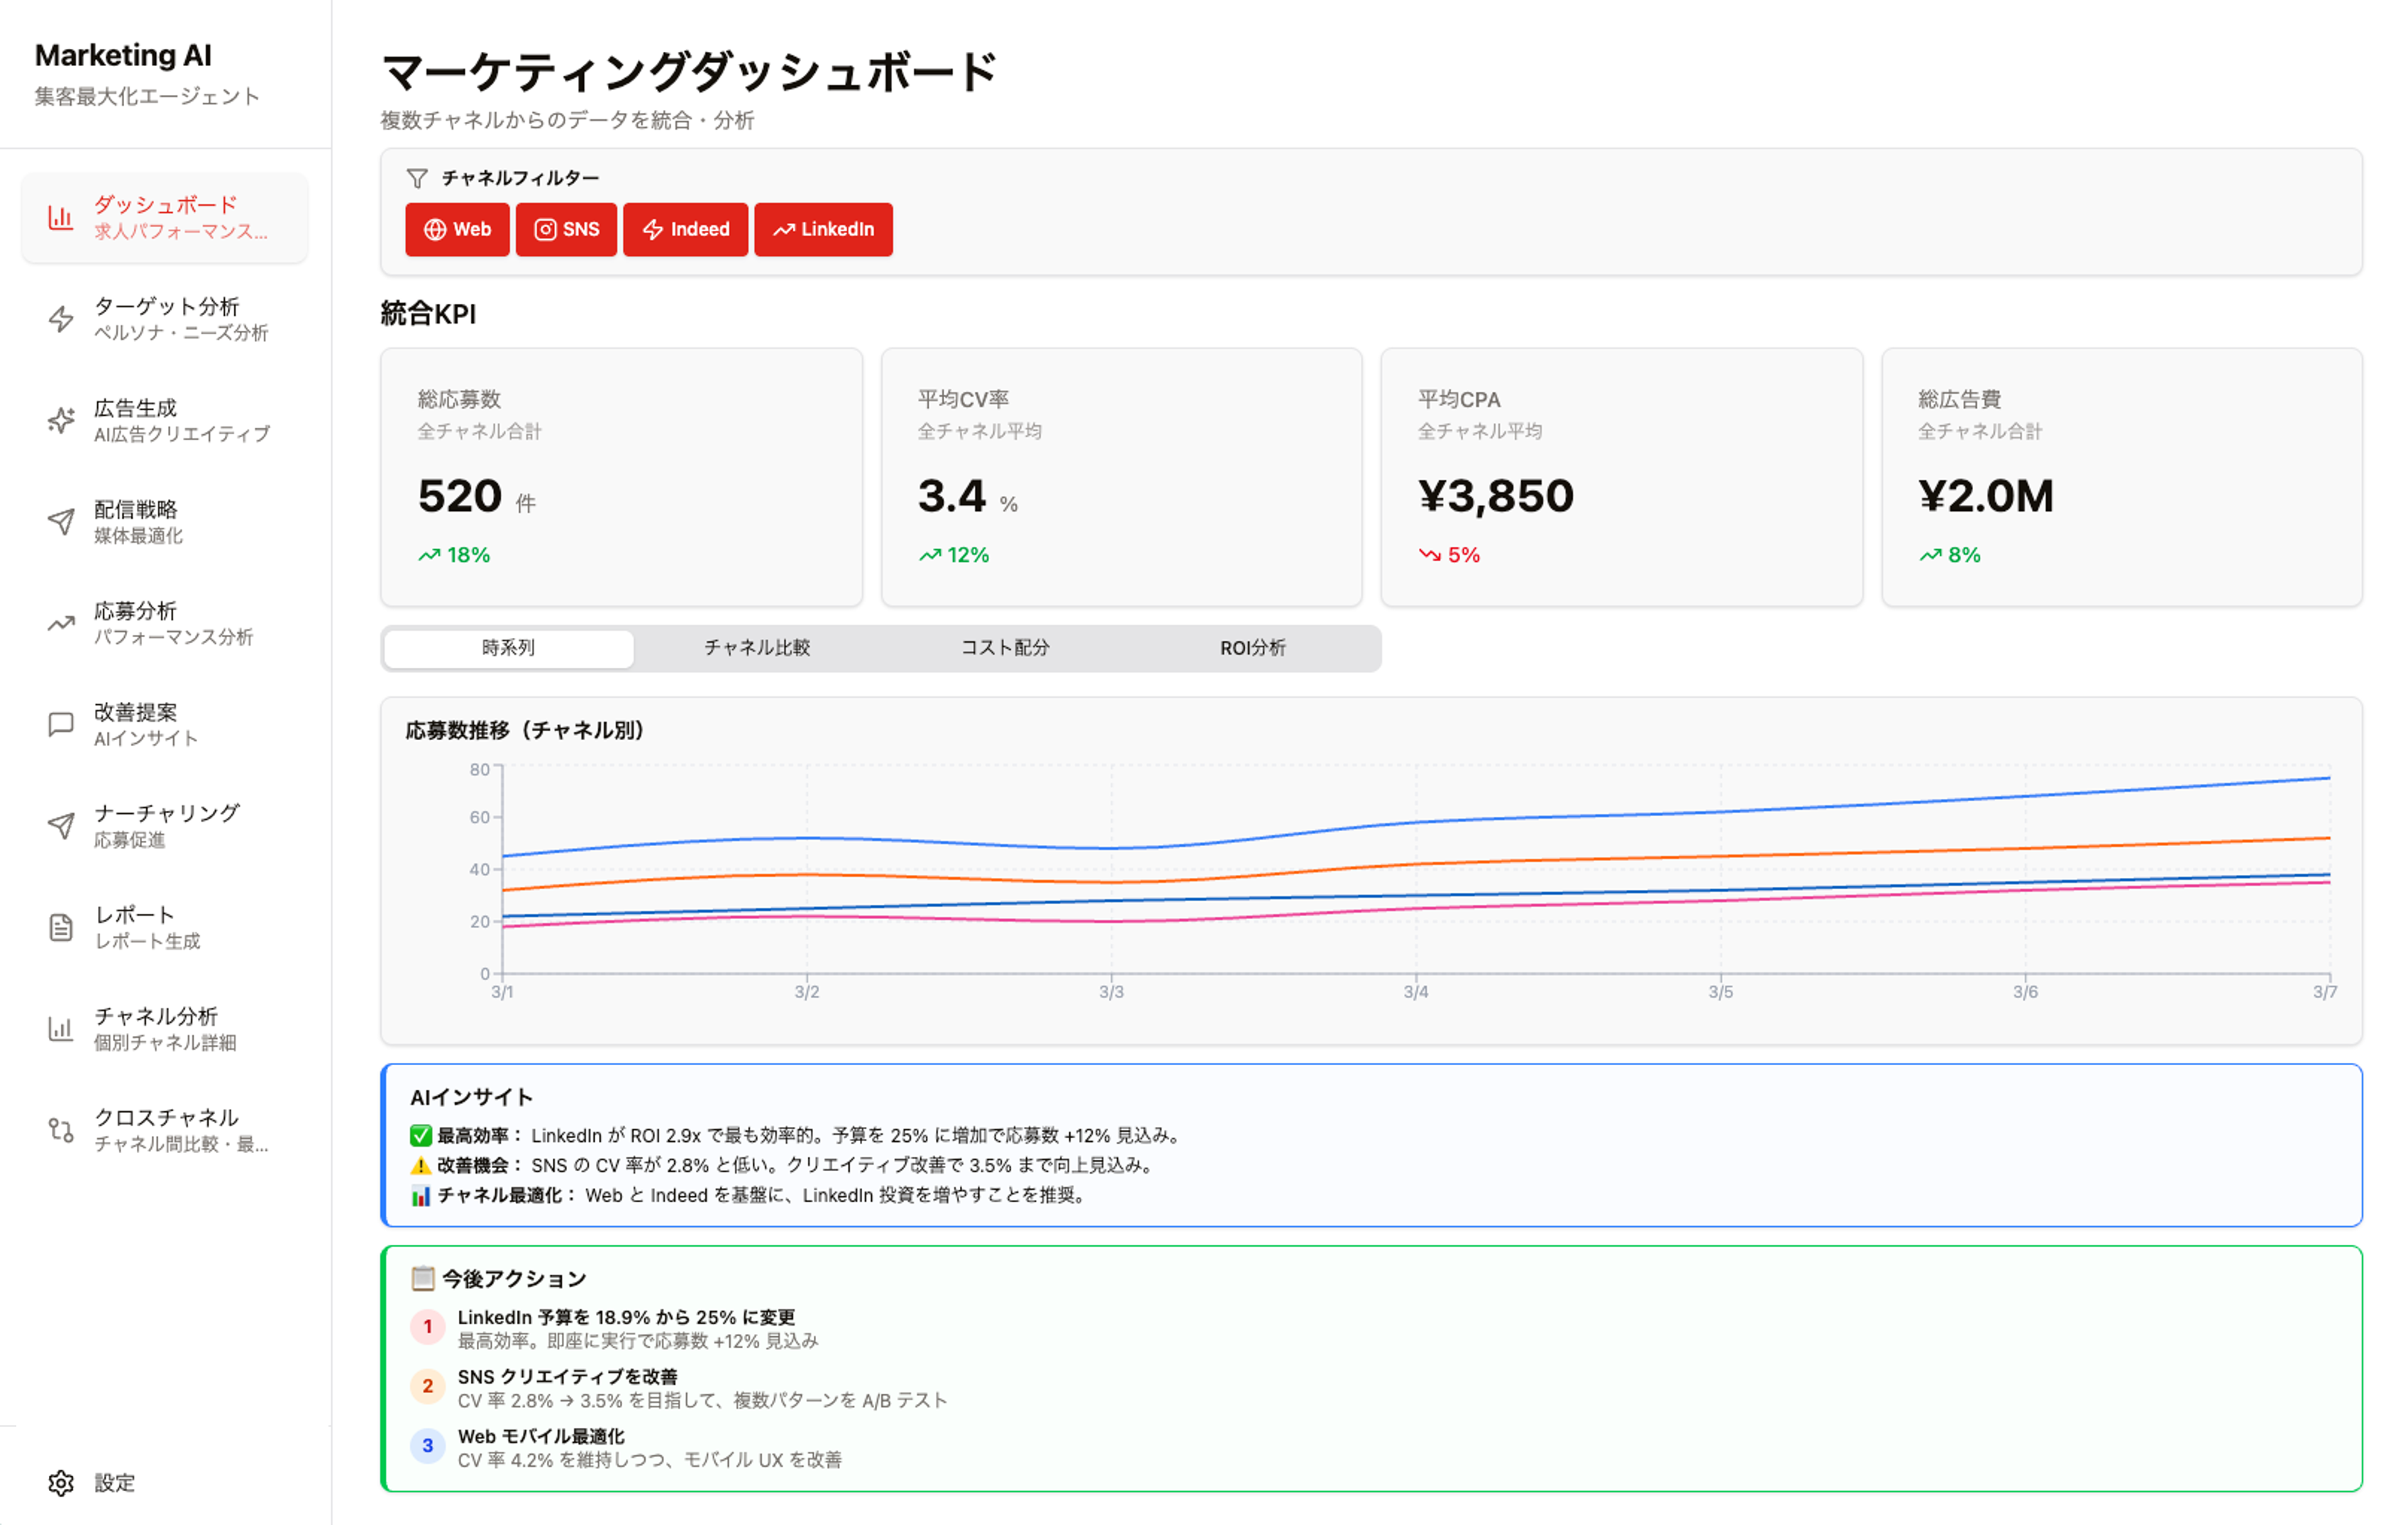Viewport: 2408px width, 1525px height.
Task: Go to ナーチャリング menu item
Action: (x=165, y=825)
